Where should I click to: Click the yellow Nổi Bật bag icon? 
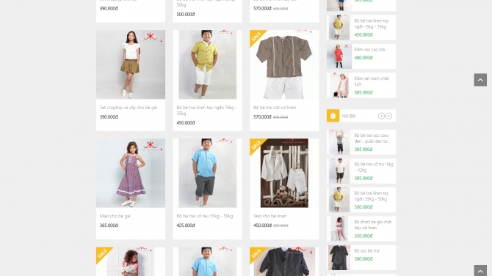333,116
